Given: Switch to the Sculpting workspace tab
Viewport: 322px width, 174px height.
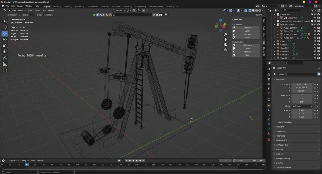Looking at the screenshot, I should 68,6.
